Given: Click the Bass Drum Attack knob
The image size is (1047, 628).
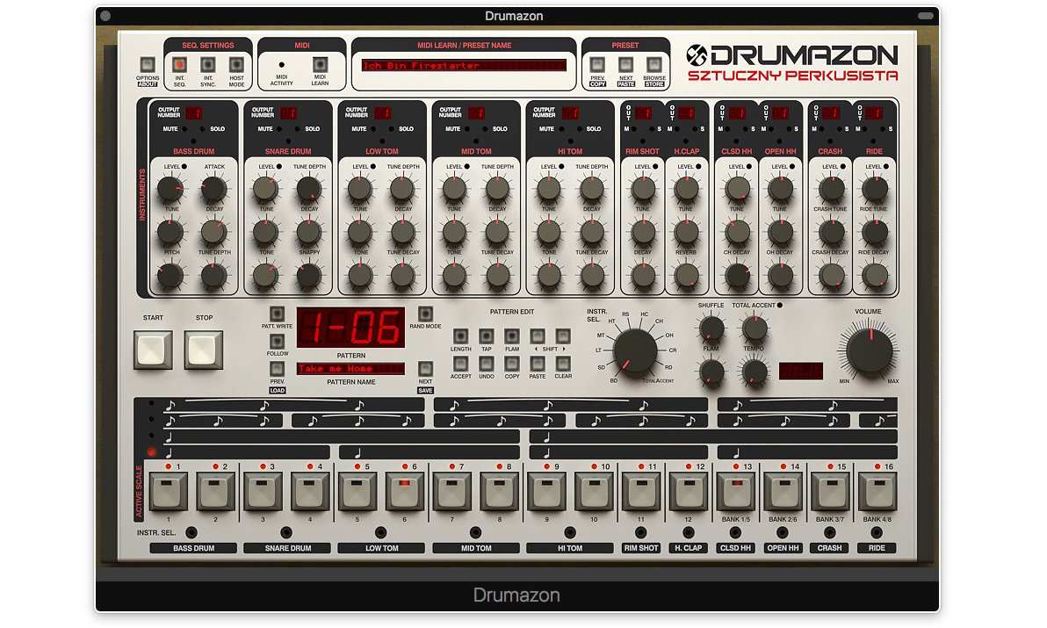Looking at the screenshot, I should [x=213, y=190].
